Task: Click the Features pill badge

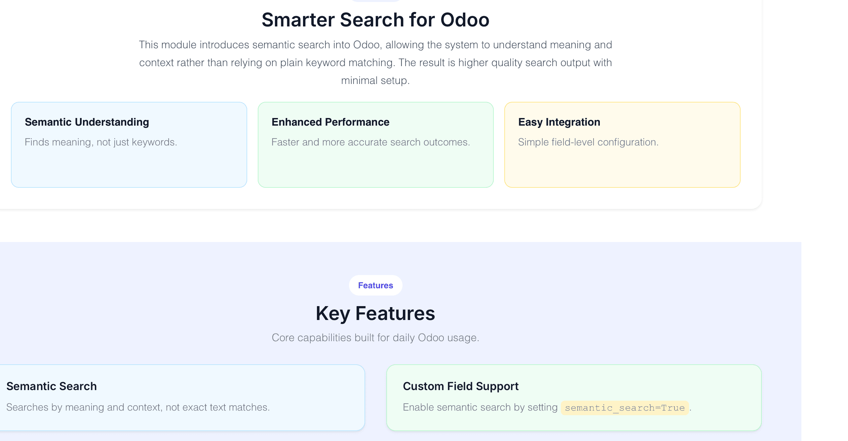Action: pos(375,285)
